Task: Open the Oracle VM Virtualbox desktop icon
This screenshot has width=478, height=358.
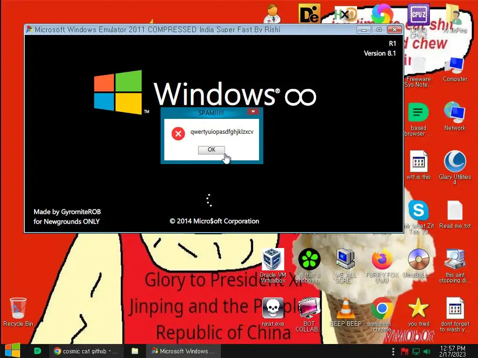Action: coord(273,265)
